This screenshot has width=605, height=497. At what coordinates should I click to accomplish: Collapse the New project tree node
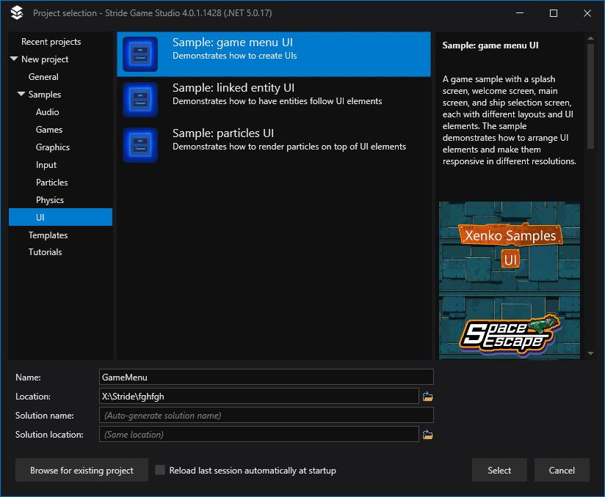[x=14, y=59]
